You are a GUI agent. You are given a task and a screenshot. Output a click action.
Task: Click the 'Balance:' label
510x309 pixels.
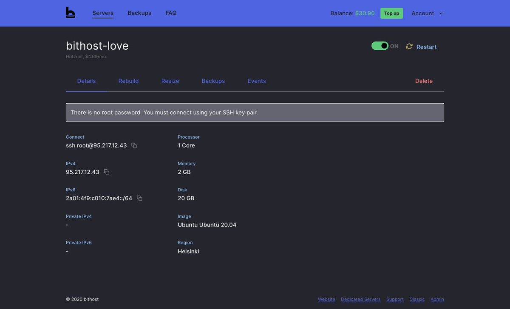click(342, 13)
